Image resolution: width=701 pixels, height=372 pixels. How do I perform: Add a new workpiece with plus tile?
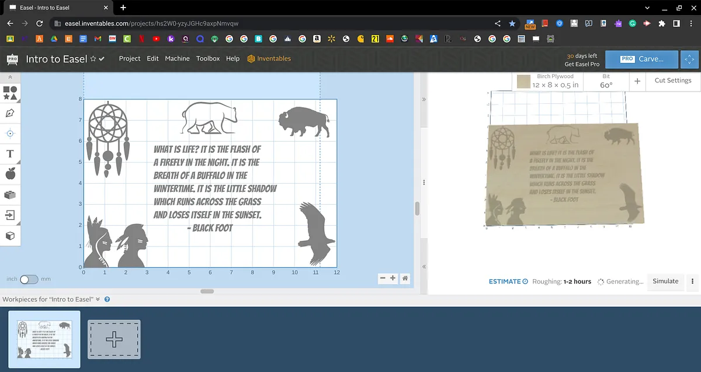[114, 339]
